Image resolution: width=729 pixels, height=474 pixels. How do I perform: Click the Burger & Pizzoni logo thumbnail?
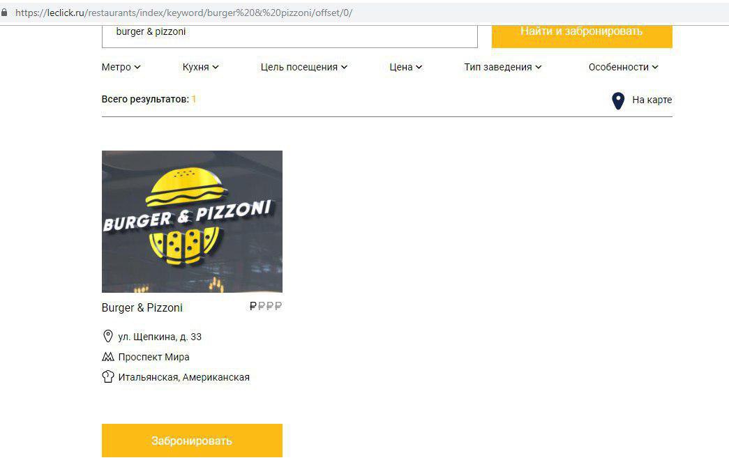192,221
